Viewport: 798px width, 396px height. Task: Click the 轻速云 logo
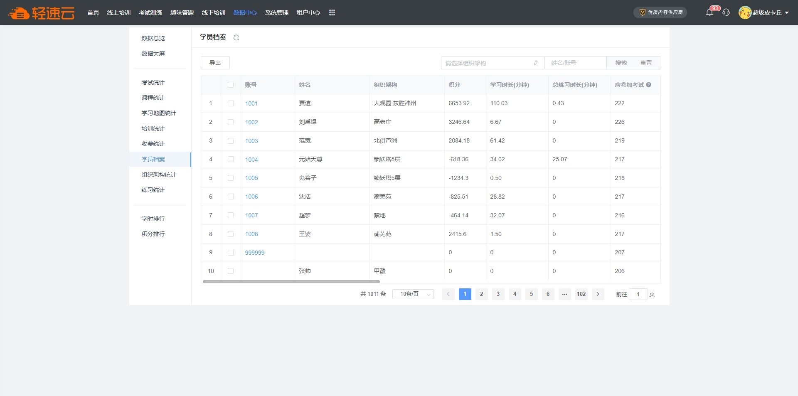coord(42,13)
